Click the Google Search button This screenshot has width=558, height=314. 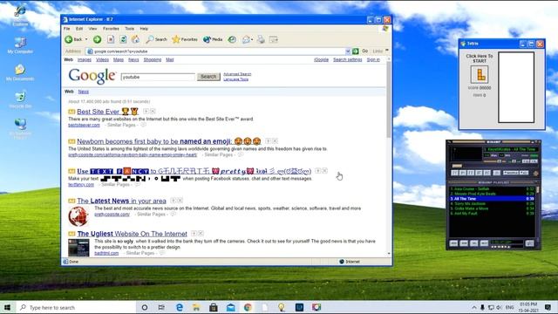tap(208, 77)
